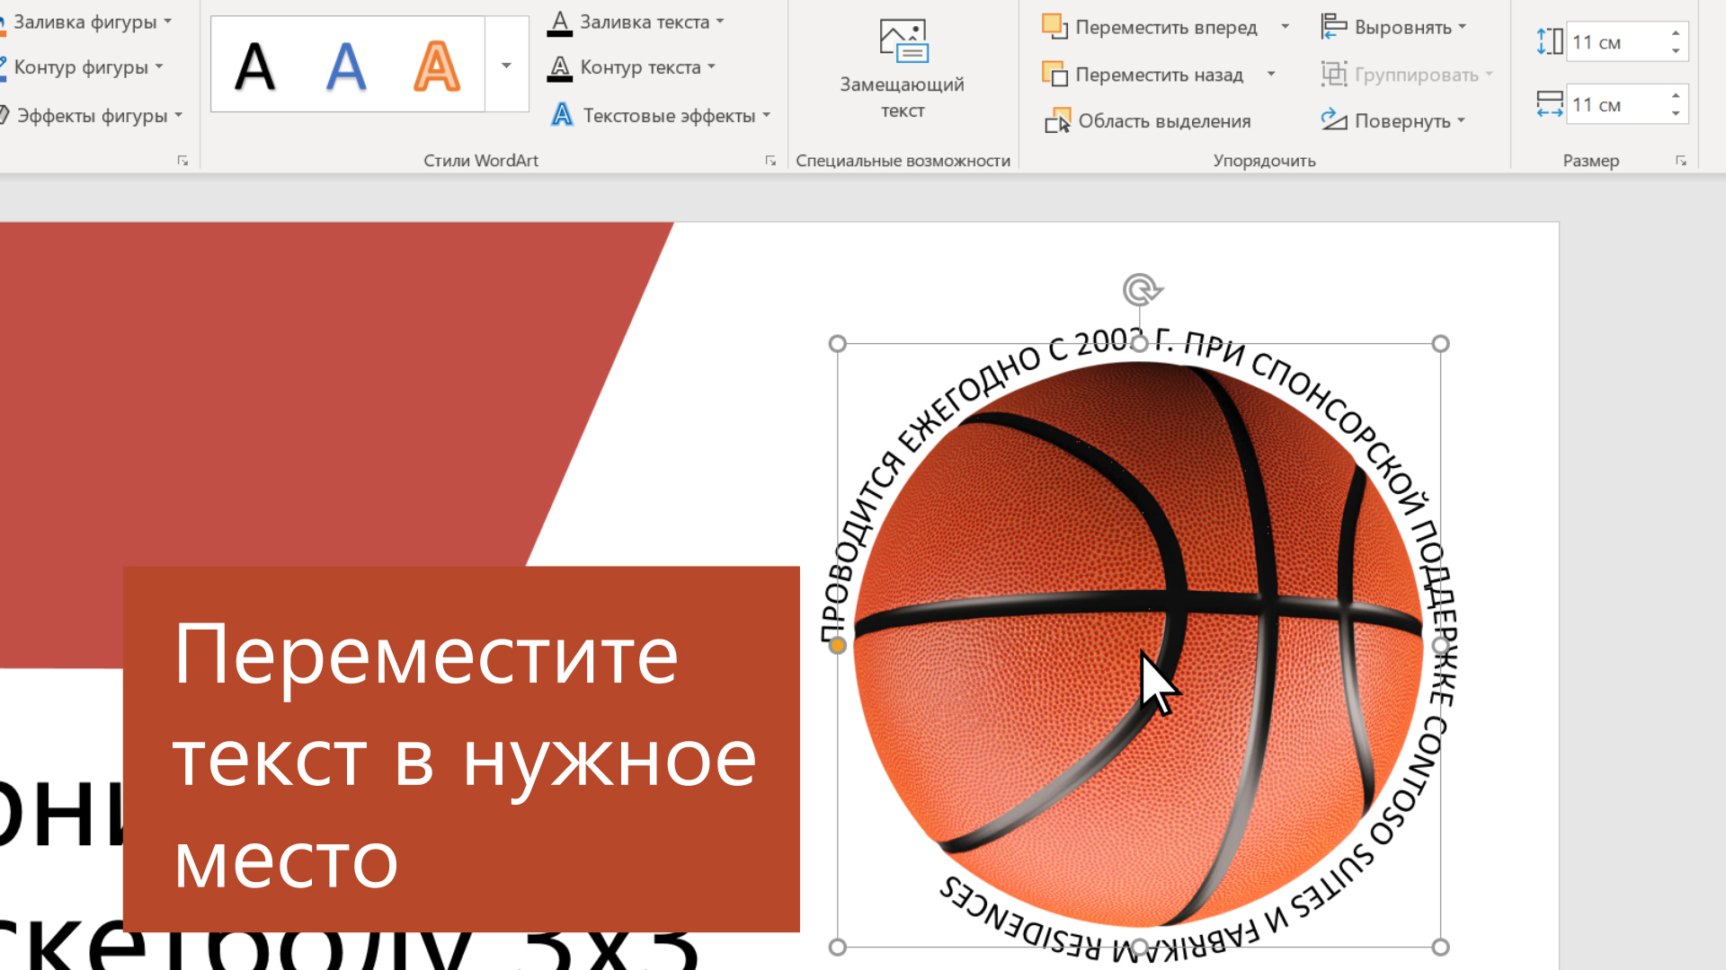This screenshot has height=970, width=1726.
Task: Click the Специальные возможности group label
Action: tap(903, 161)
